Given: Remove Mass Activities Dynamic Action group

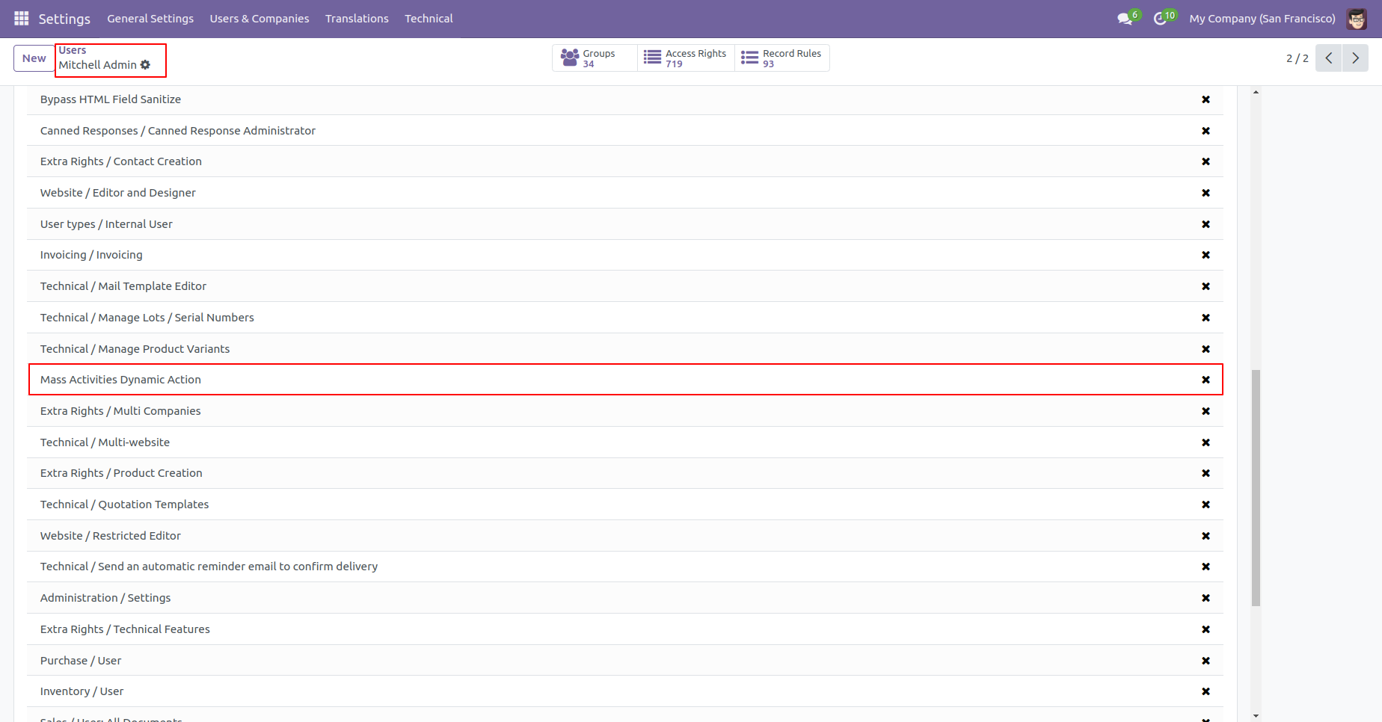Looking at the screenshot, I should point(1206,380).
